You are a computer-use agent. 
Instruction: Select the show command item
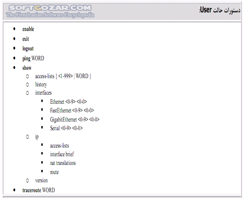(x=27, y=68)
